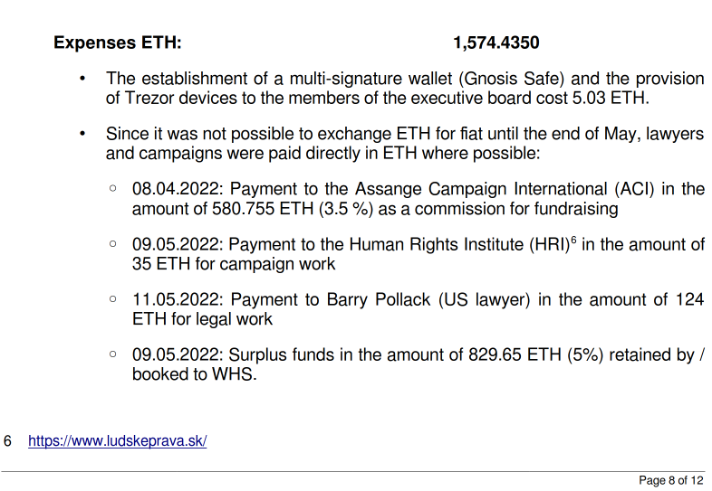Click hollow bullet before Surplus funds entry

pyautogui.click(x=112, y=354)
